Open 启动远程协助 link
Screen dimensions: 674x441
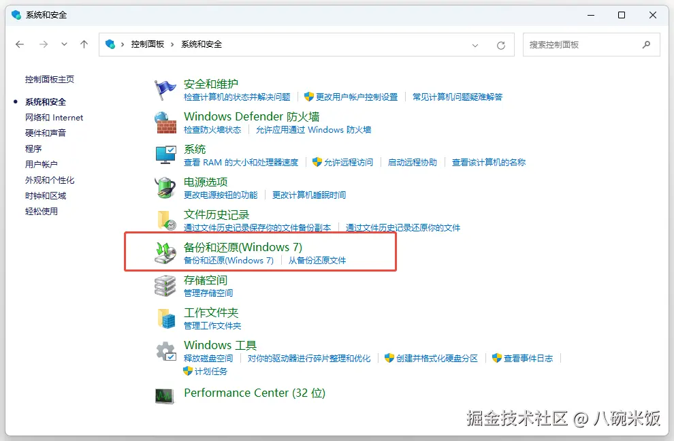pos(412,163)
